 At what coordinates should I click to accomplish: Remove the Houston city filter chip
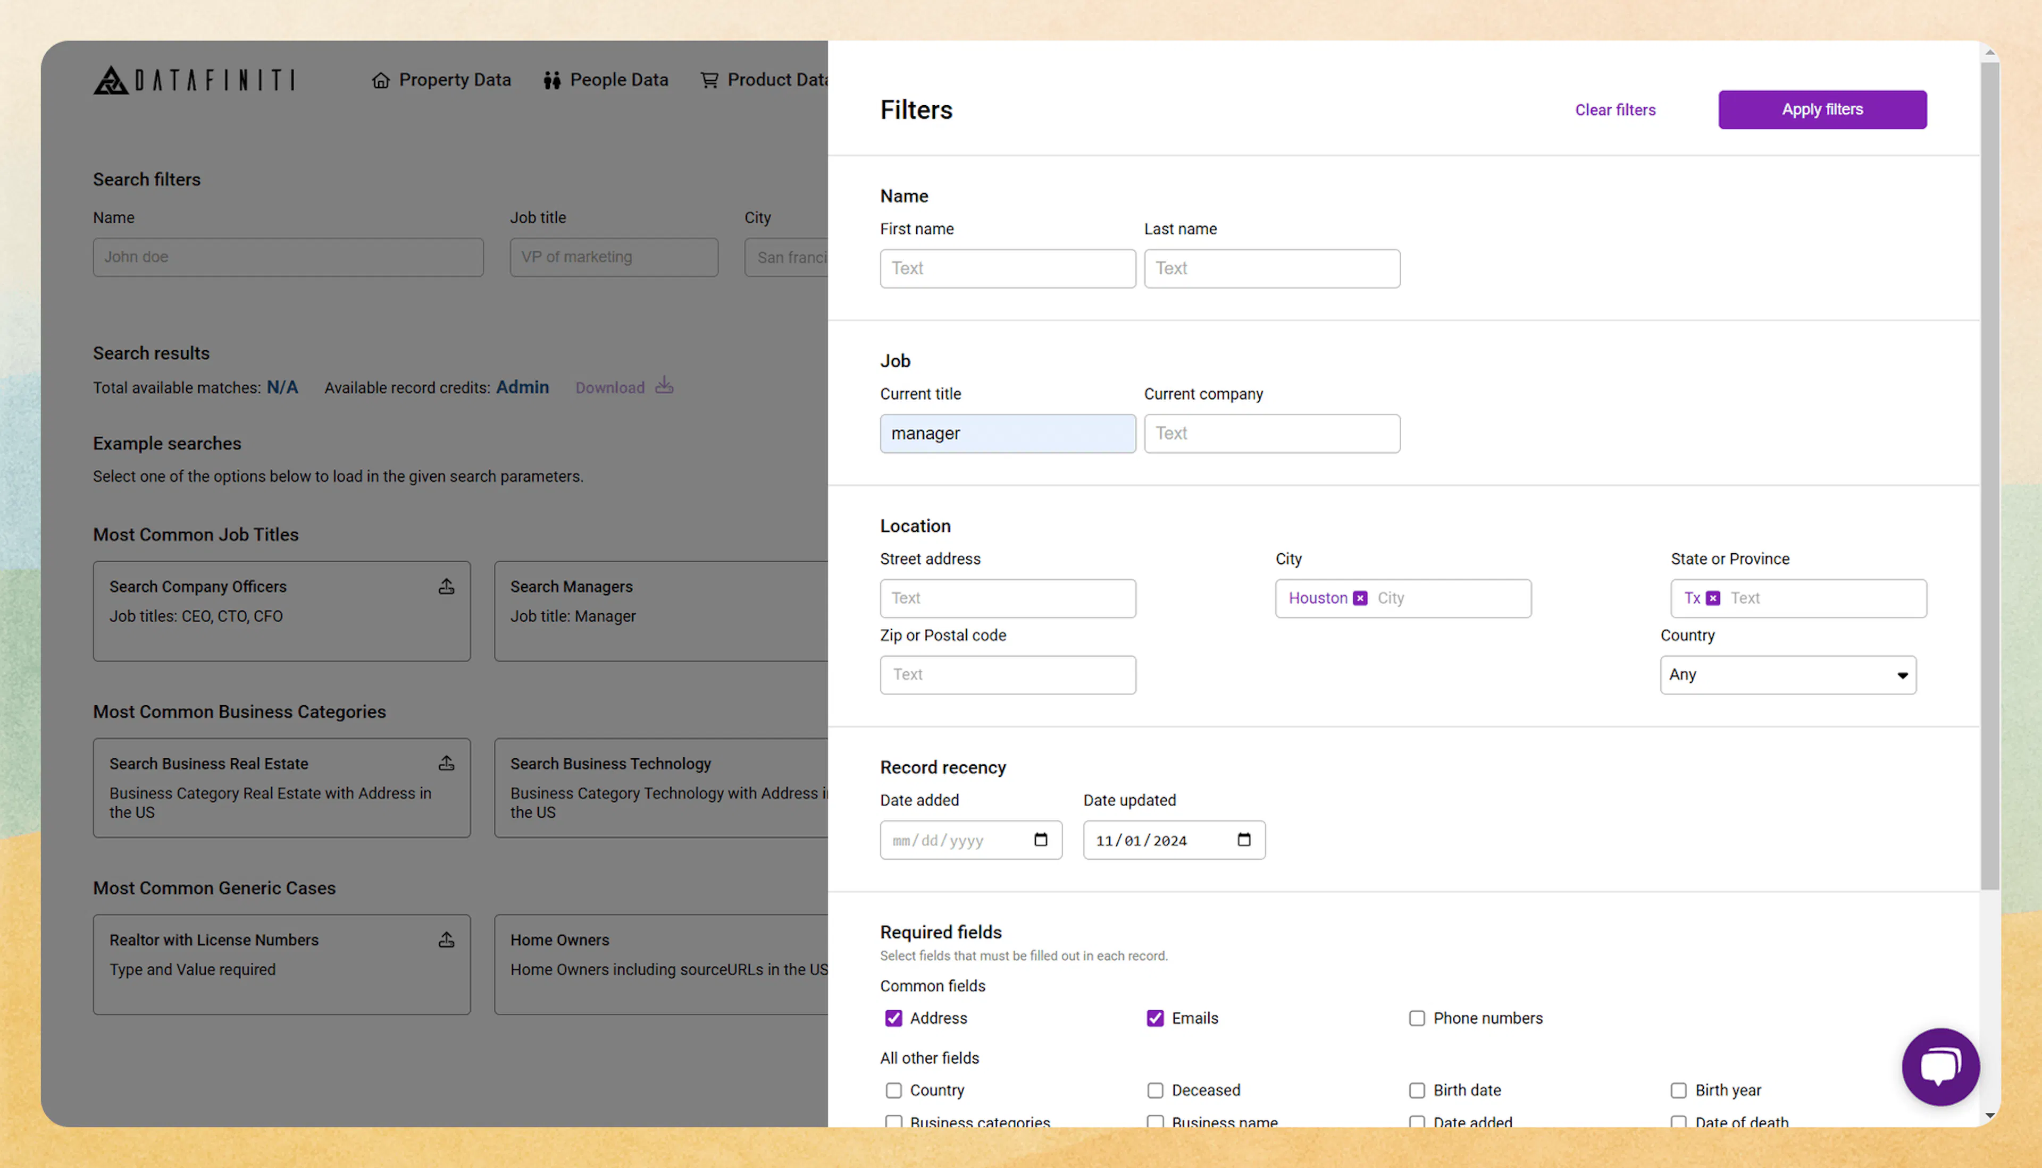[x=1360, y=598]
